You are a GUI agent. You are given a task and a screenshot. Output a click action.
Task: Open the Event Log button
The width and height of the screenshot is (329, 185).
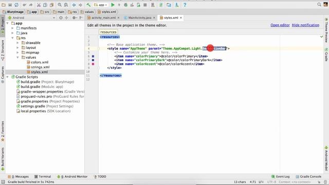point(281,177)
